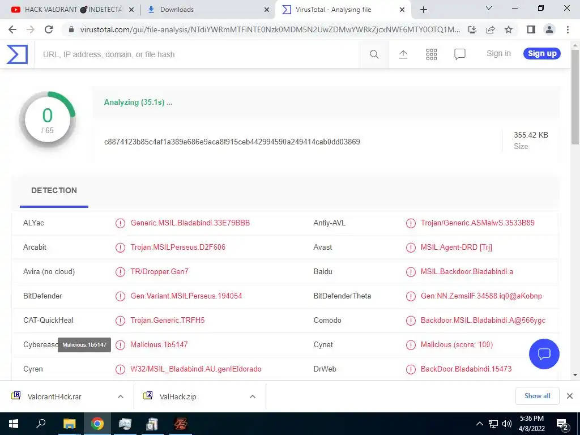
Task: Click the Sign up button
Action: [x=542, y=54]
